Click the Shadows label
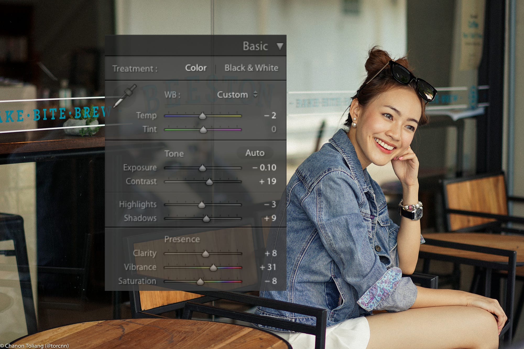This screenshot has width=524, height=349. click(140, 218)
